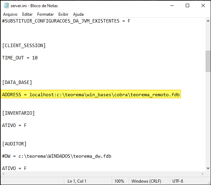Open the Ajuda menu
The width and height of the screenshot is (211, 185).
[78, 14]
